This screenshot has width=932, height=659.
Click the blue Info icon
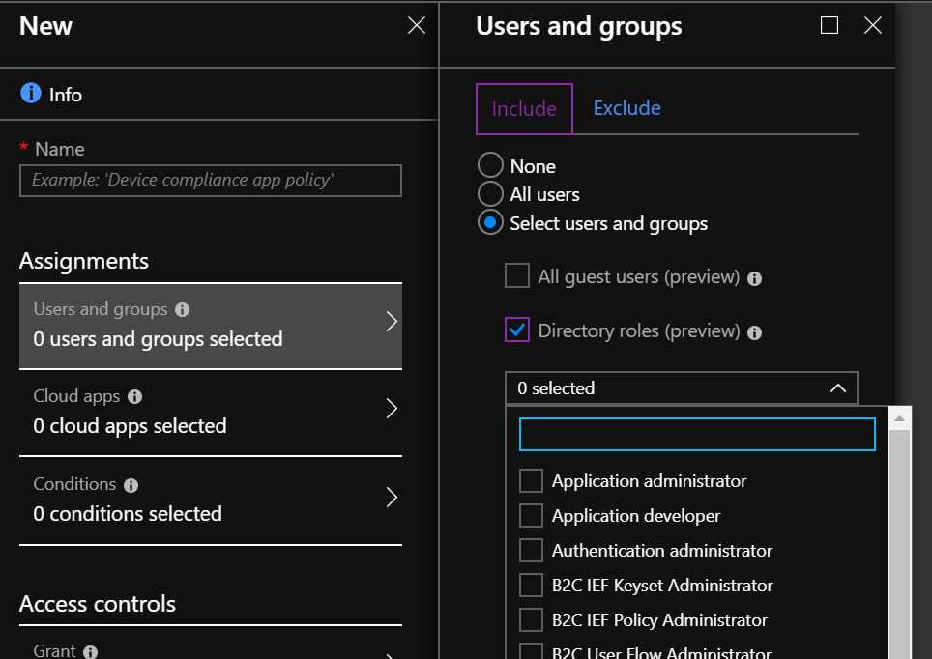[x=31, y=94]
